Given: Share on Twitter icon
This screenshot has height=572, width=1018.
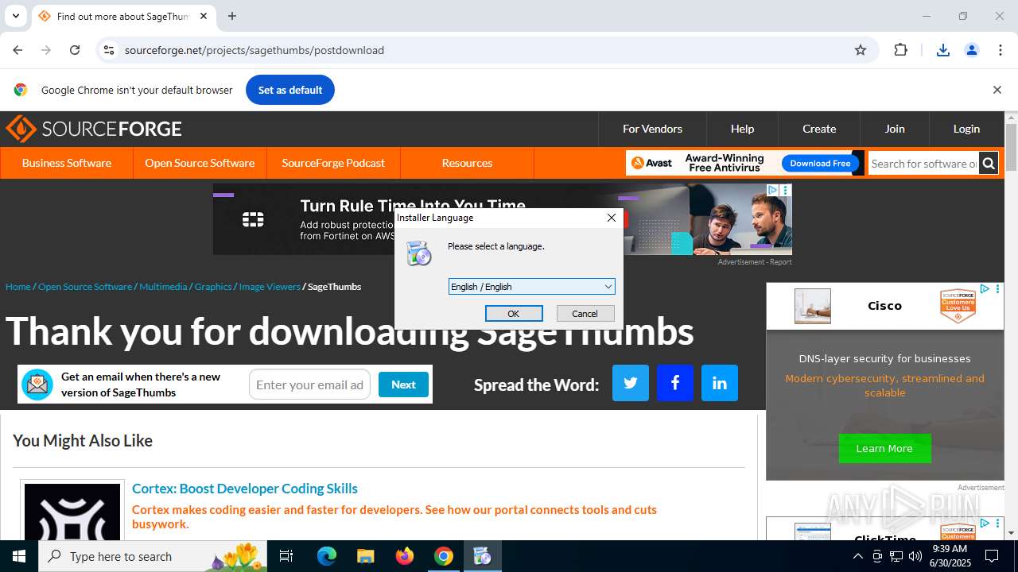Looking at the screenshot, I should tap(631, 383).
